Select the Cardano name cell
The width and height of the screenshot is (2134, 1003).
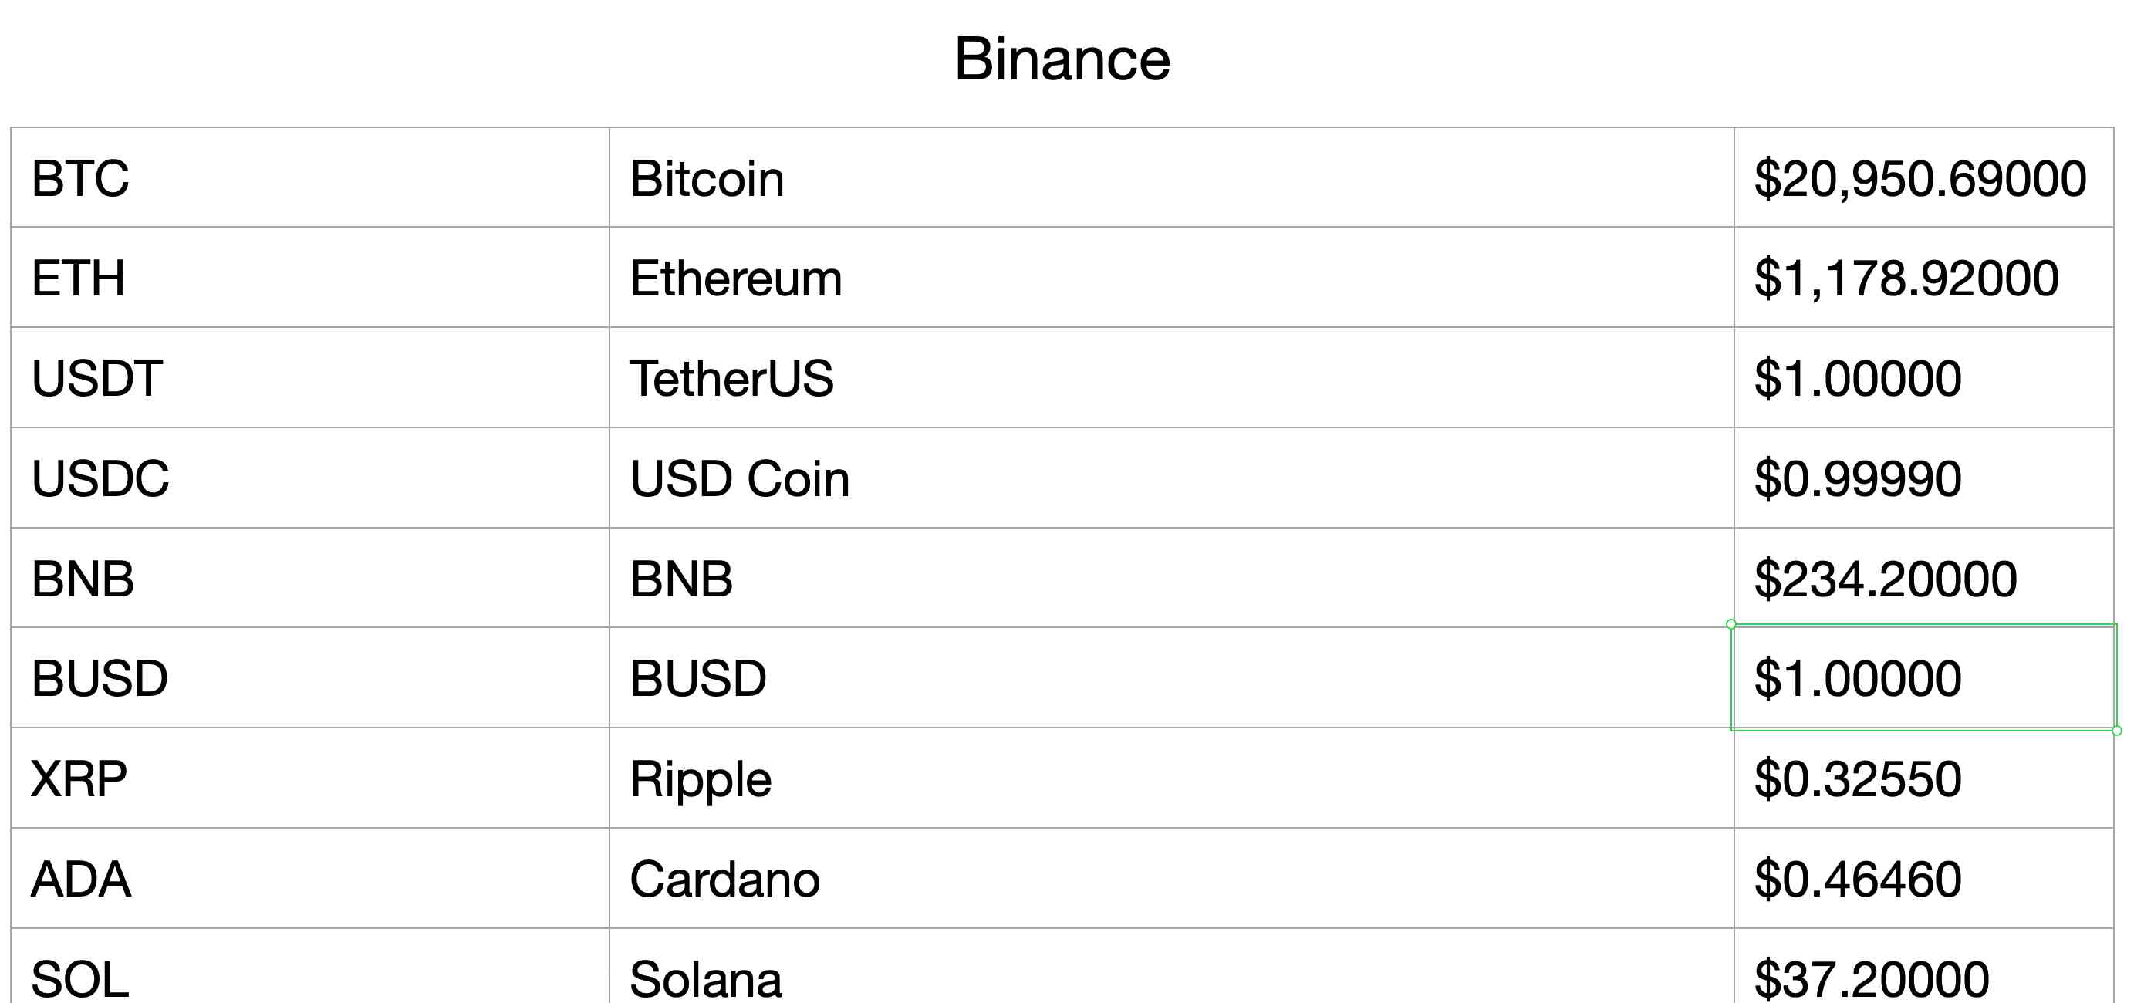1170,879
